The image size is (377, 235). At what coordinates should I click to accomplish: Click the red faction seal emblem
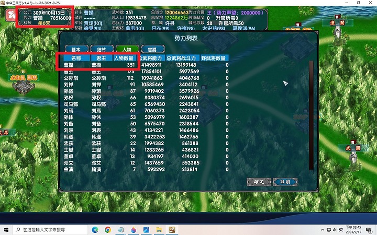click(10, 15)
